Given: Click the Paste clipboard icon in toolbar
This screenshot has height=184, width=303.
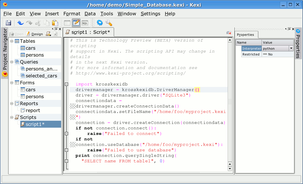Looking at the screenshot, I should pos(55,23).
